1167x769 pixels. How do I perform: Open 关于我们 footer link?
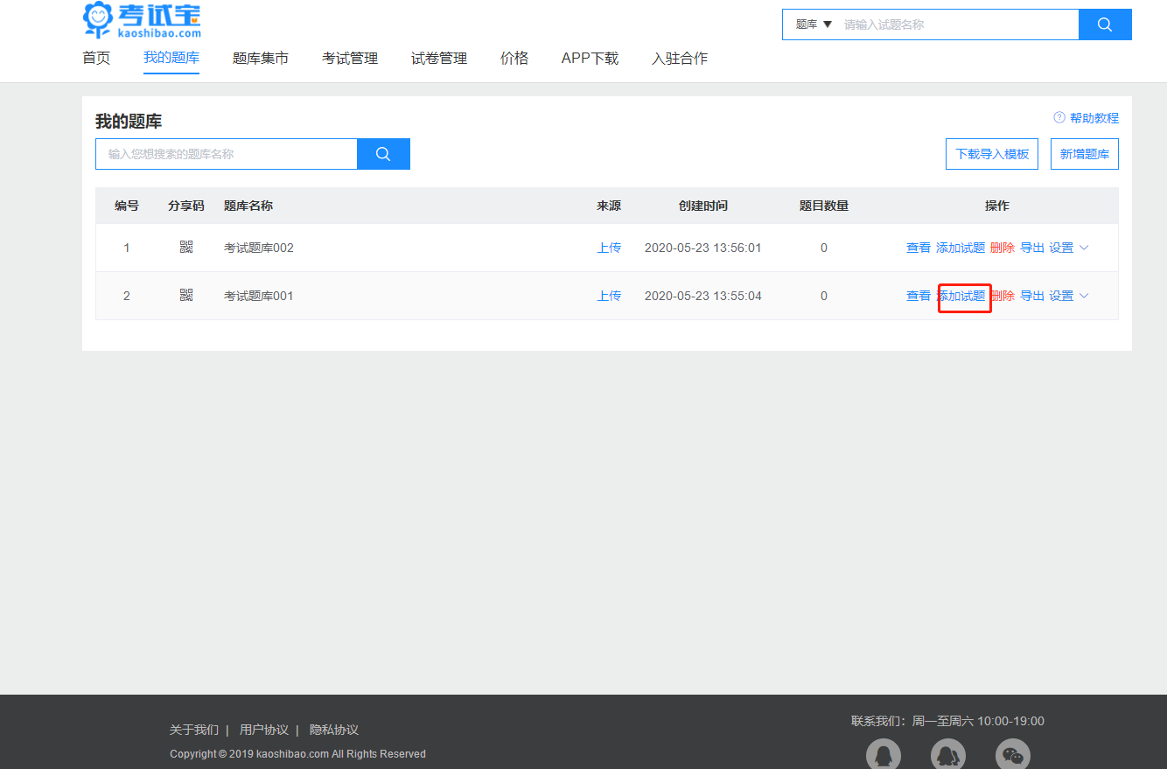[x=194, y=730]
